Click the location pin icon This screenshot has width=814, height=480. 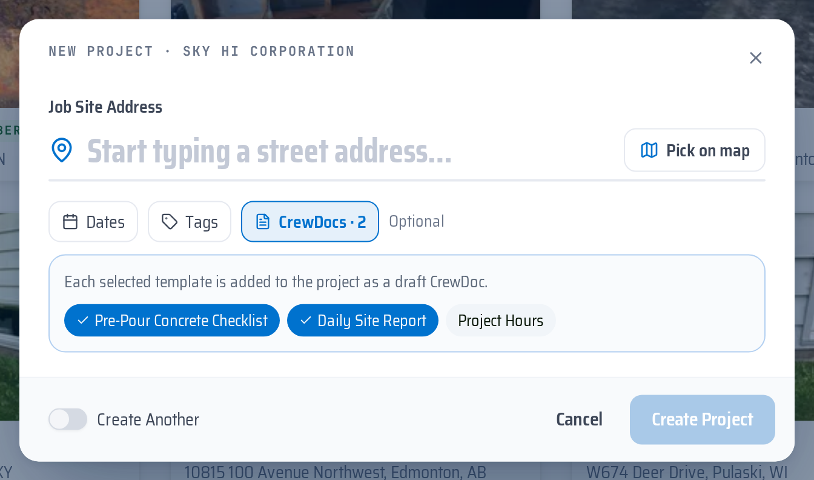click(62, 150)
